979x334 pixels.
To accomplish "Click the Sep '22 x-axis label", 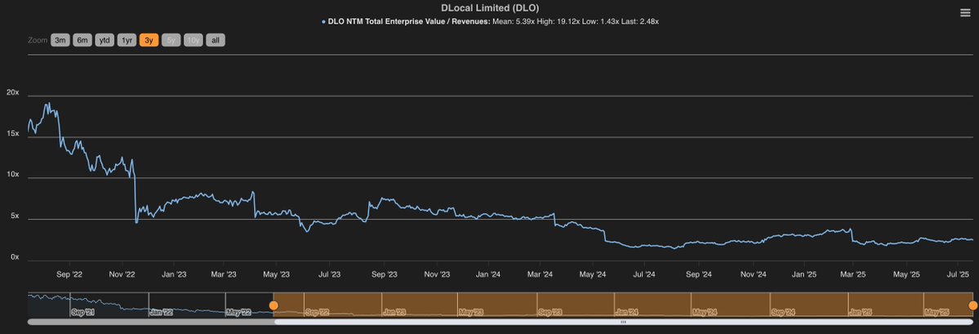I will click(69, 274).
